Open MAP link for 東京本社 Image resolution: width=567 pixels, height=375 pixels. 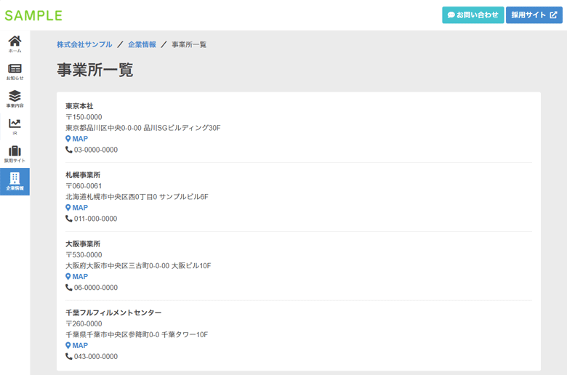77,139
